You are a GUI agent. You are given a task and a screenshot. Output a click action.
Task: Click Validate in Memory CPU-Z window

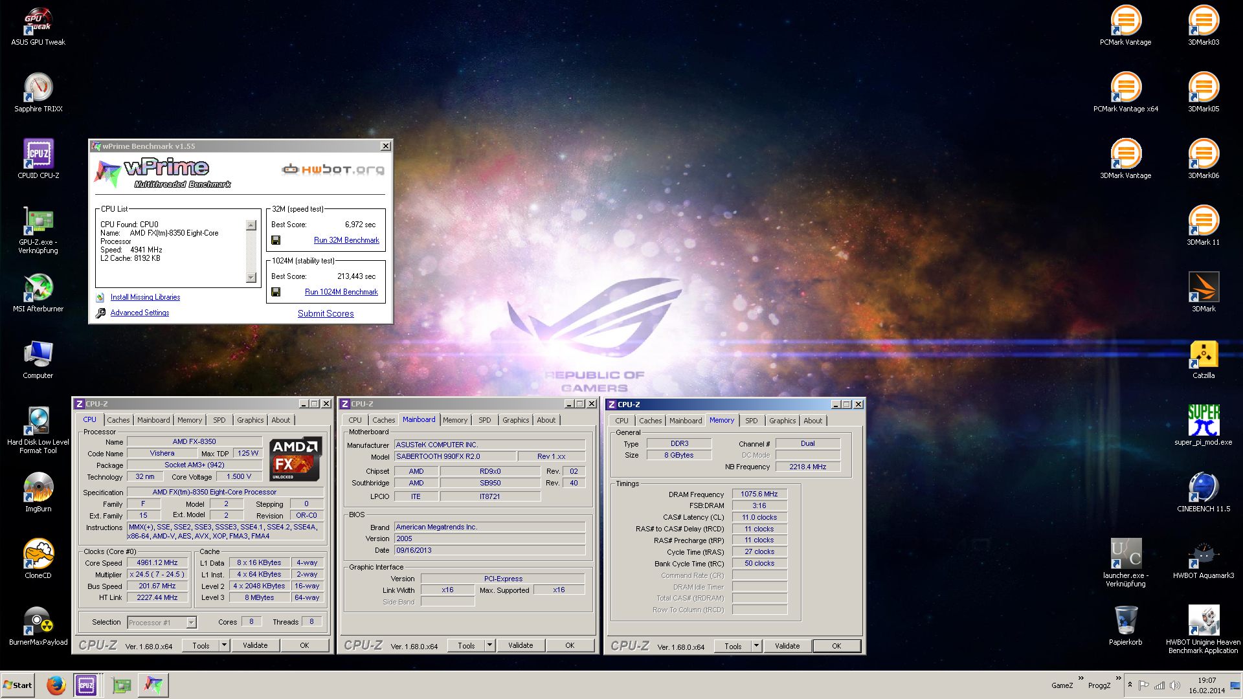point(787,646)
